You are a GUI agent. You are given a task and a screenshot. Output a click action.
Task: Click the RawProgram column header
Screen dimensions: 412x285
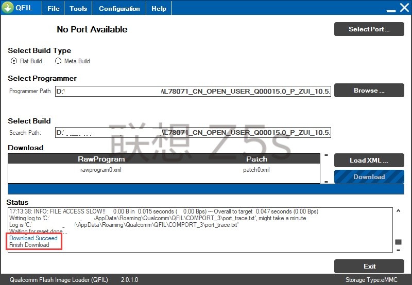101,159
